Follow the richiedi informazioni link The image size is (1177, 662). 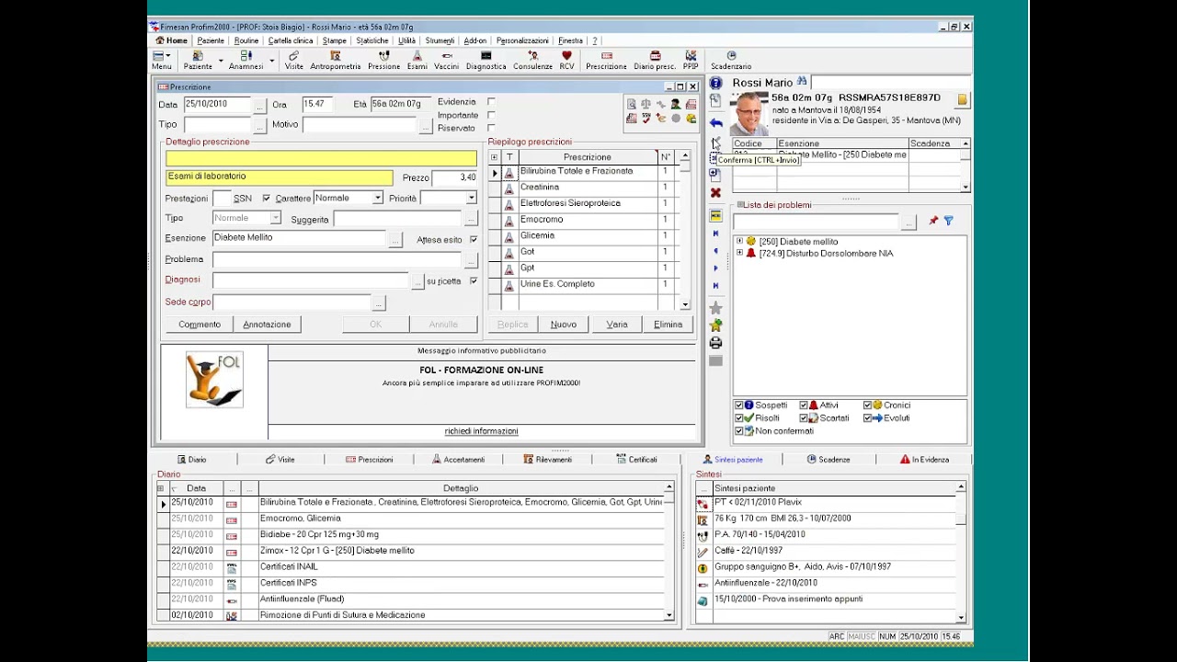(x=482, y=431)
